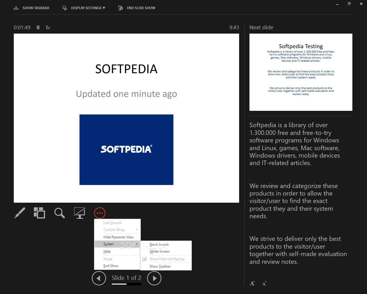Pause the presentation timer
Image resolution: width=367 pixels, height=294 pixels.
[38, 28]
